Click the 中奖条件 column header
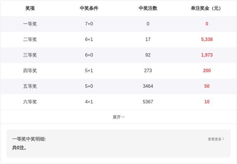This screenshot has width=237, height=164. coord(89,8)
